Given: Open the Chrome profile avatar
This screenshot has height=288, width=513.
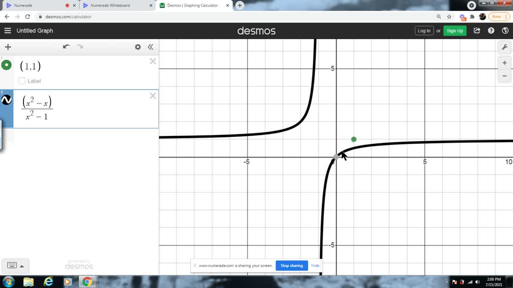Looking at the screenshot, I should point(482,16).
